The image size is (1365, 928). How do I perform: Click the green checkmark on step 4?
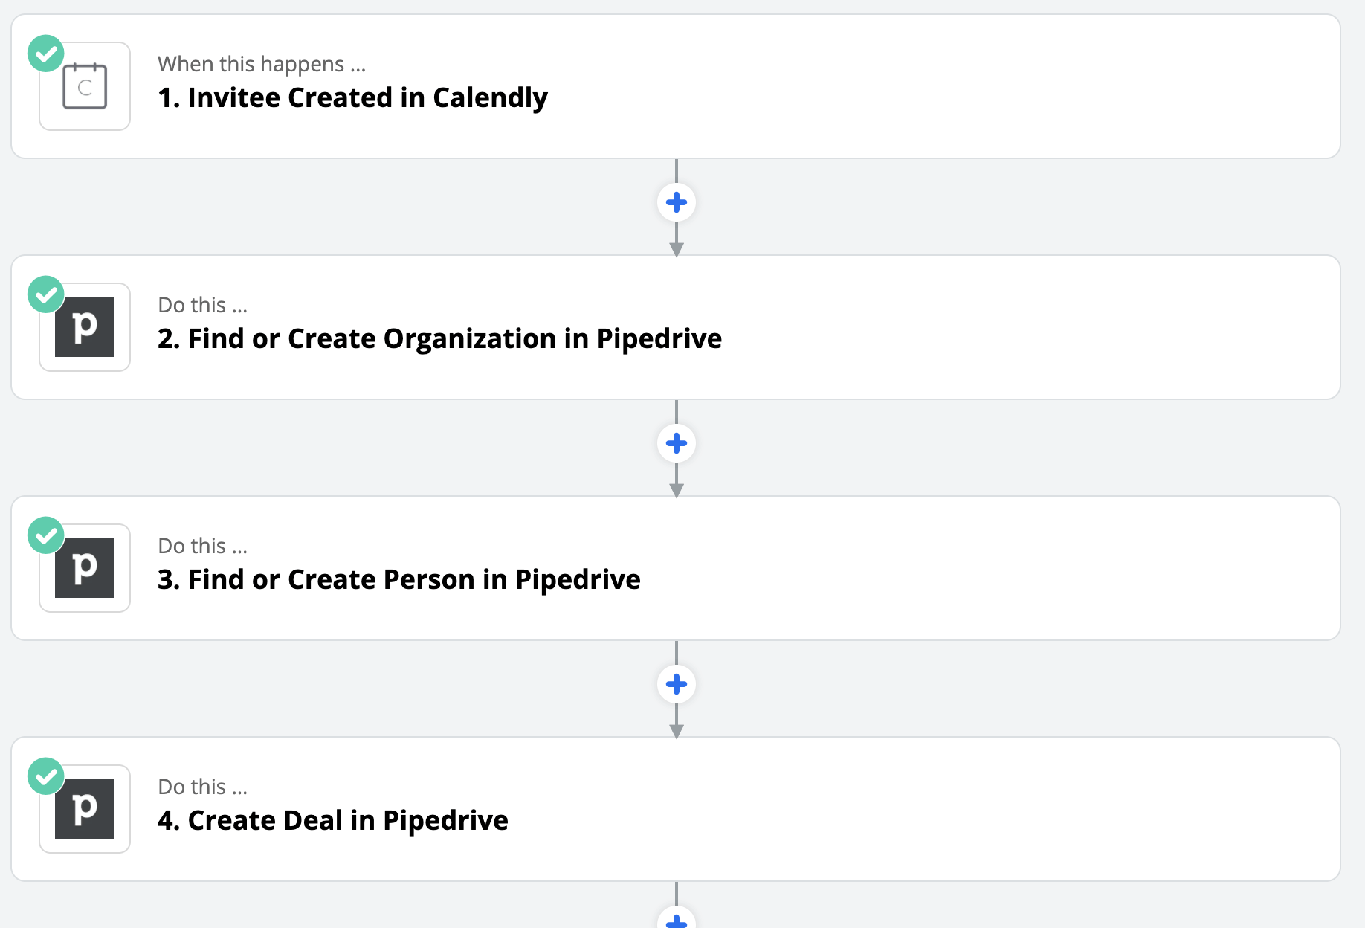pyautogui.click(x=46, y=776)
